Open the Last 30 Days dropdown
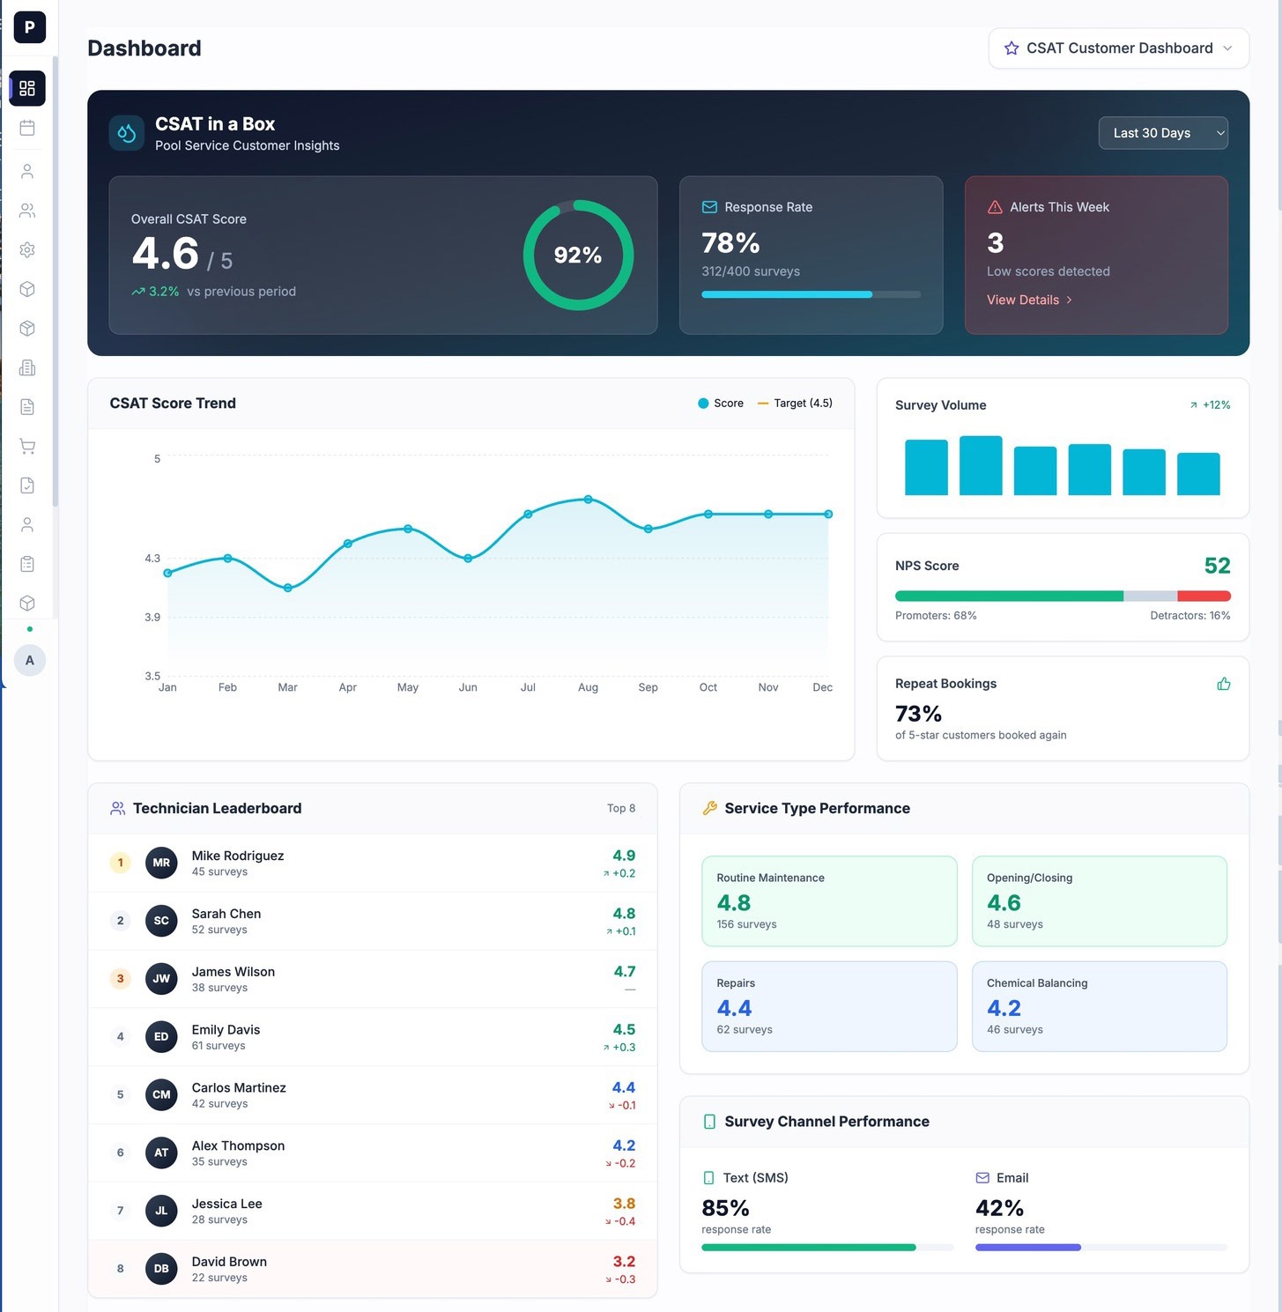This screenshot has width=1282, height=1312. (1162, 132)
